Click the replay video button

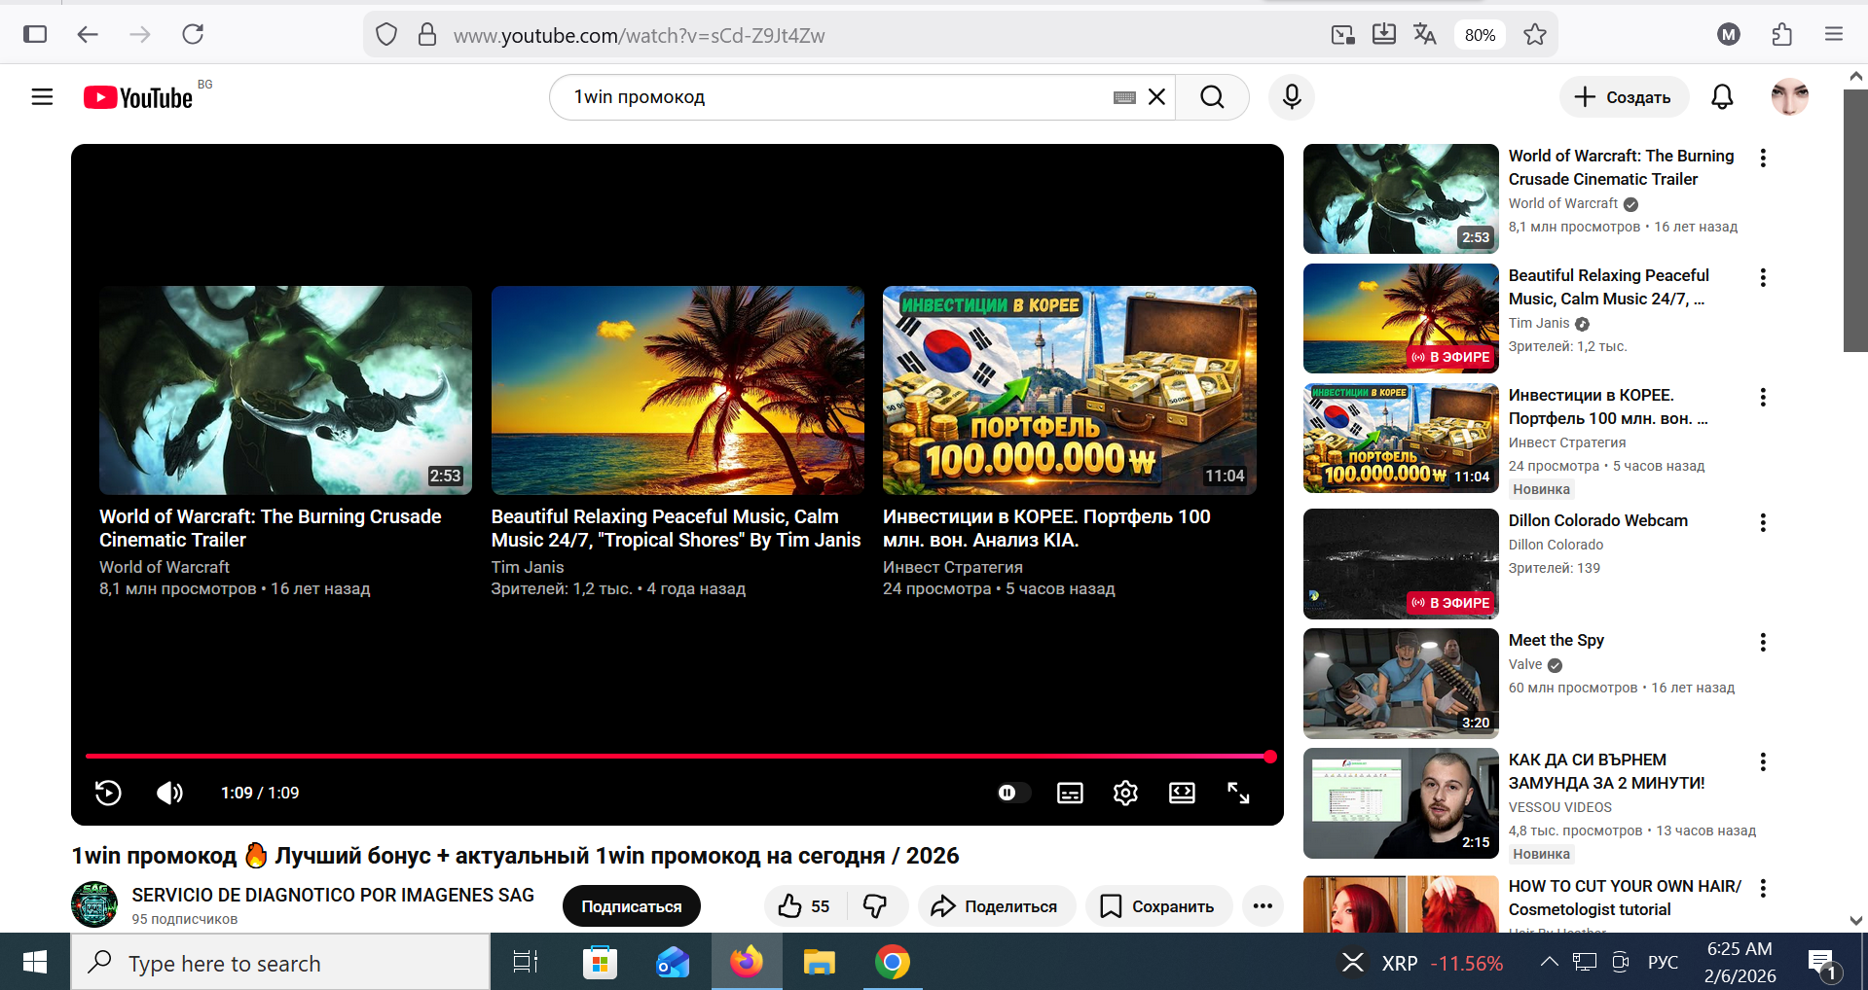tap(108, 793)
